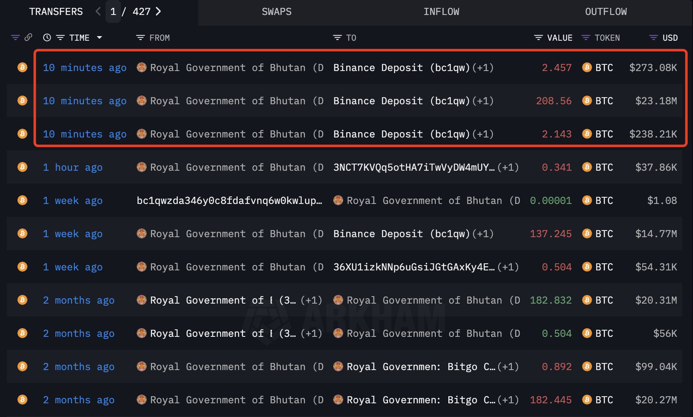Click Bitcoin icon at start of 0.00001 row
The width and height of the screenshot is (693, 417).
tap(22, 200)
